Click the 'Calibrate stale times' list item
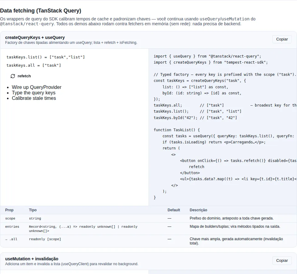Viewport: 297px width, 274px height. [34, 98]
